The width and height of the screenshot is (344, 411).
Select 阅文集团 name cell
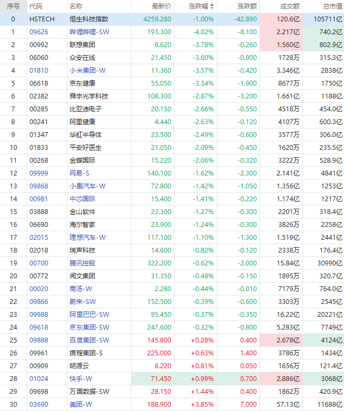pos(82,276)
